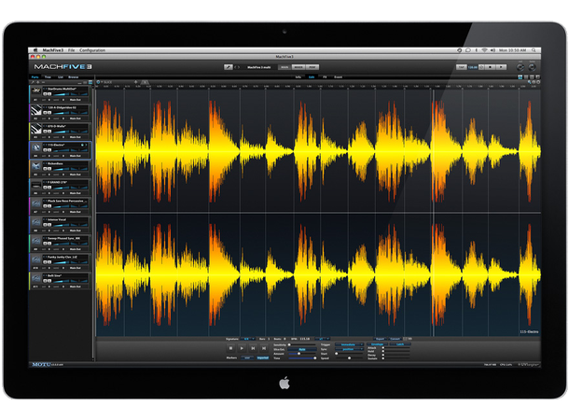569x420 pixels.
Task: Open Main Out dropdown for 115-Electro part
Action: [x=76, y=156]
